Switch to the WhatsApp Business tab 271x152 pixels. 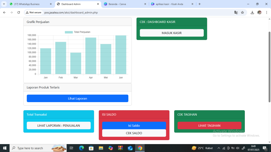(29, 4)
